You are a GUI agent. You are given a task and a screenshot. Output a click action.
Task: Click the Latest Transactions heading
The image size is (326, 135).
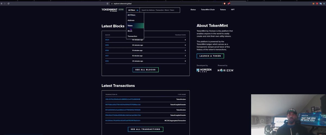click(x=118, y=86)
